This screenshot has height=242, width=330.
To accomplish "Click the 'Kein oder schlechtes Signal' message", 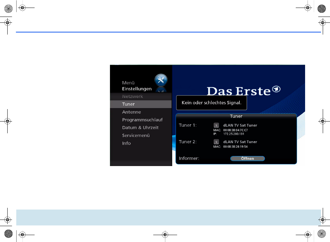I will point(212,103).
